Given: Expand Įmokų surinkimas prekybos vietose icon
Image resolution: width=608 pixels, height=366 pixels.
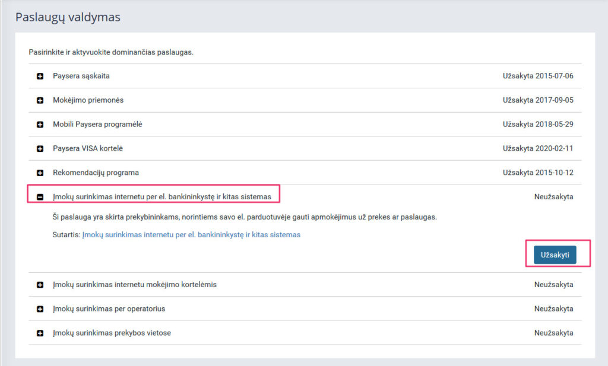Looking at the screenshot, I should pyautogui.click(x=40, y=333).
